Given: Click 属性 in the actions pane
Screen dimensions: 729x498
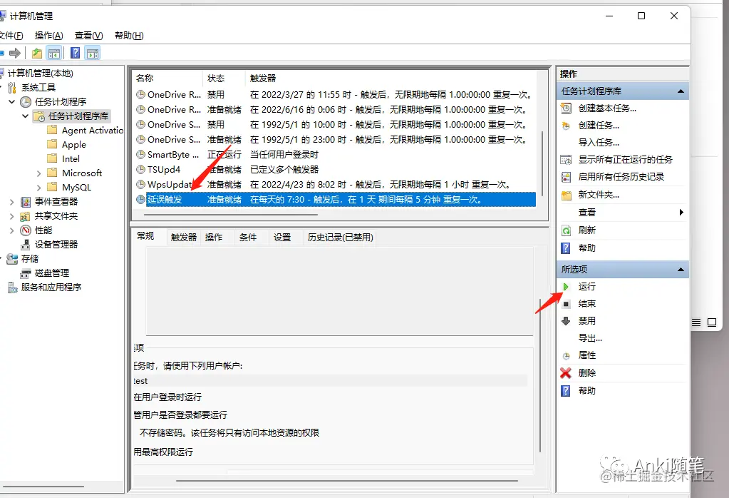Looking at the screenshot, I should 586,355.
